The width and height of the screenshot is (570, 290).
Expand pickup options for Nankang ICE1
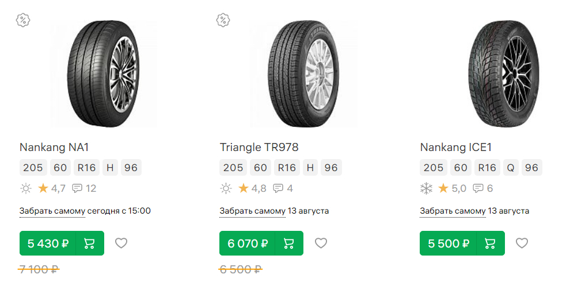453,211
